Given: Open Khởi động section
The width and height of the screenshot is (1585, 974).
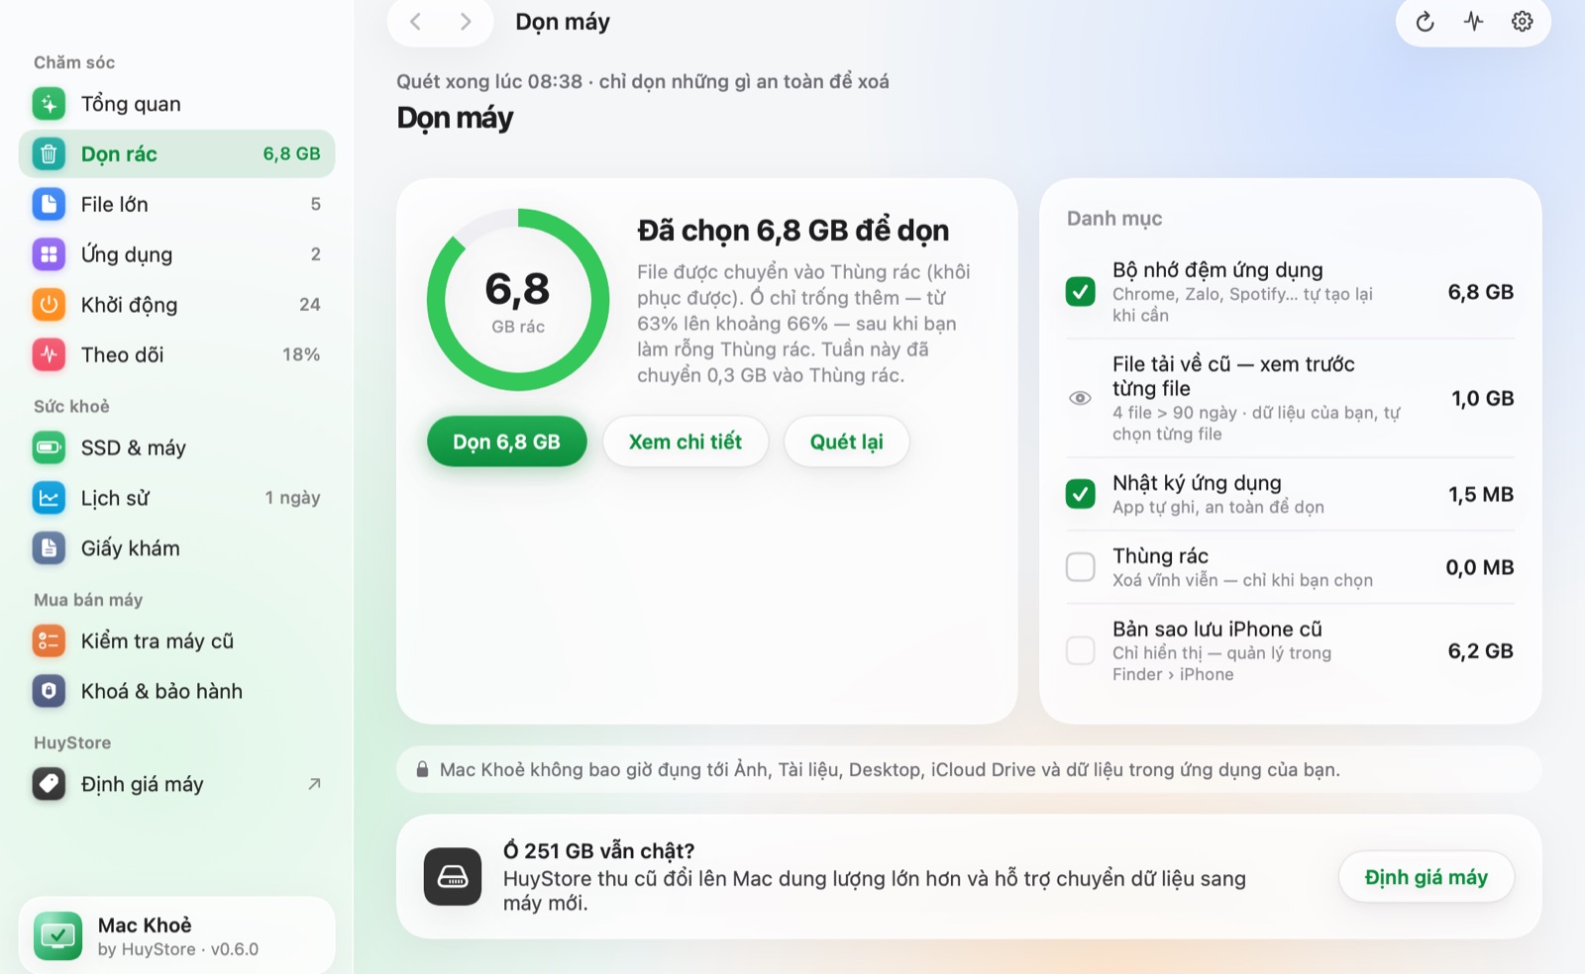Looking at the screenshot, I should pos(177,304).
